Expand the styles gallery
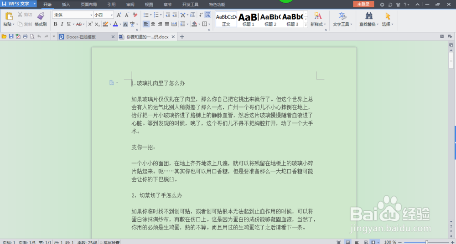456x244 pixels. (x=306, y=25)
